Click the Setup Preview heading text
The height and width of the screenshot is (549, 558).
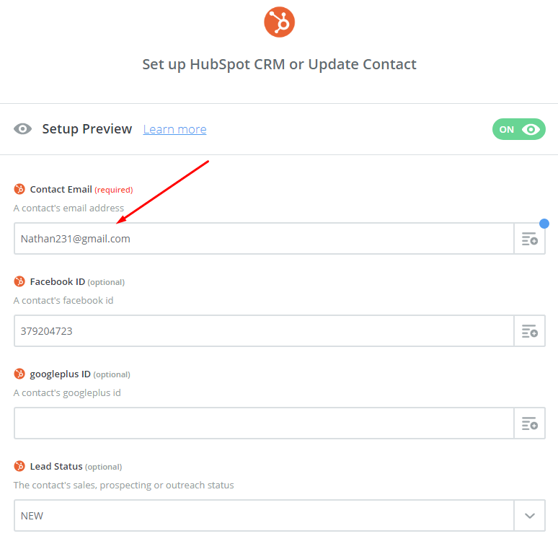click(87, 129)
